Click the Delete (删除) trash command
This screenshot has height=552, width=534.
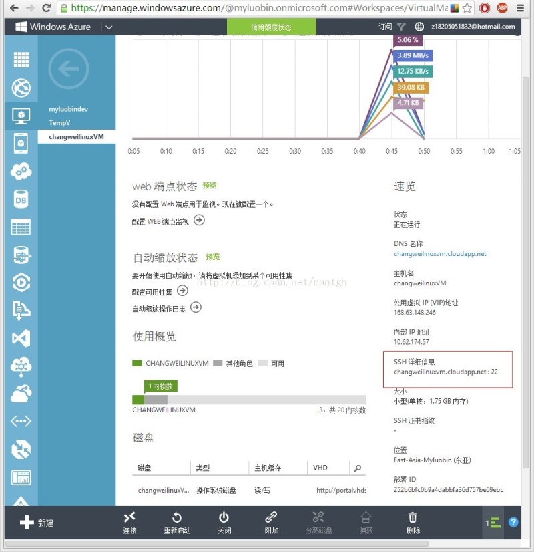pyautogui.click(x=413, y=523)
